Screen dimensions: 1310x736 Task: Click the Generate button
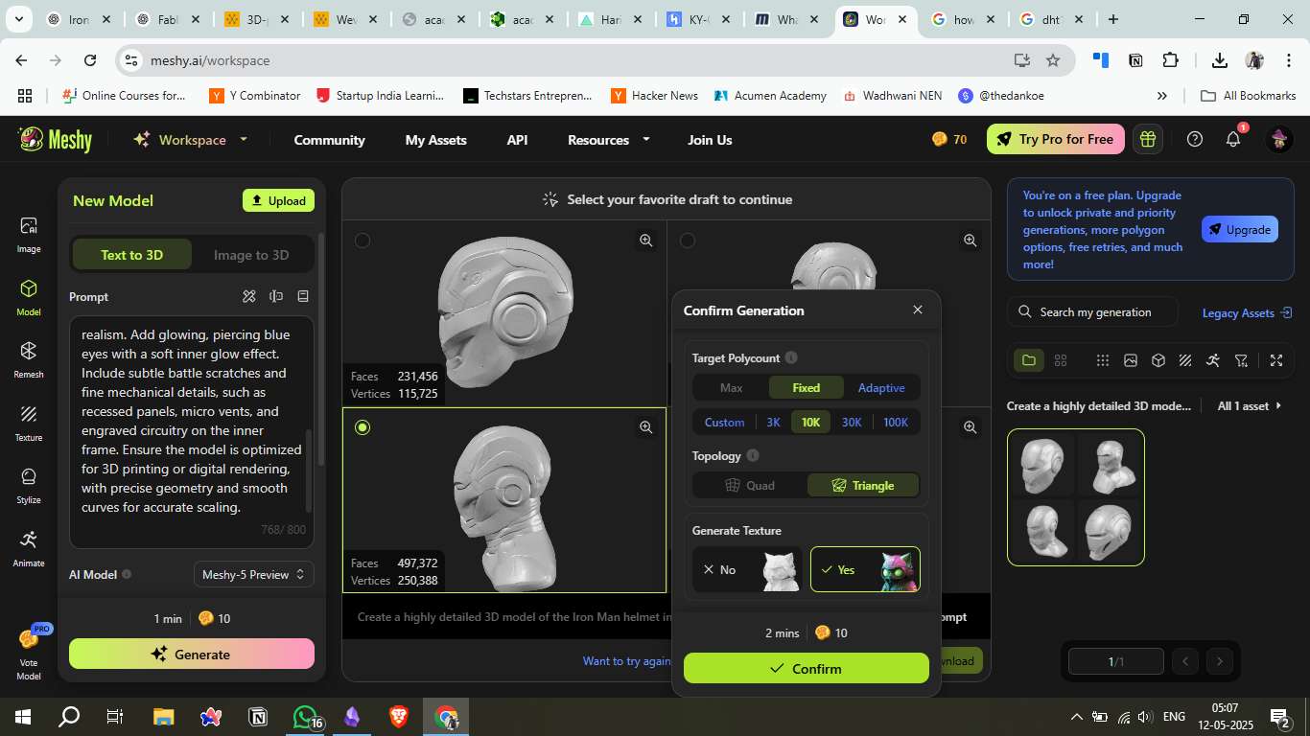pyautogui.click(x=192, y=654)
